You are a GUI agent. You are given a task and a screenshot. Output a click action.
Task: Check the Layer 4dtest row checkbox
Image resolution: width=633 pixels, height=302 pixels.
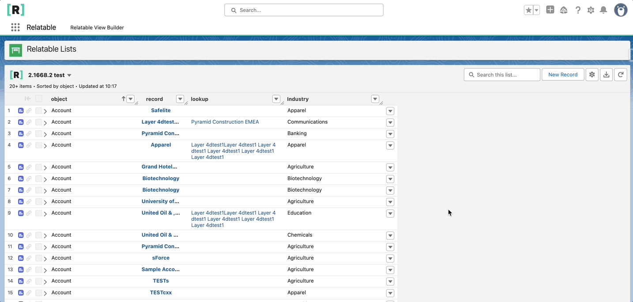(39, 122)
